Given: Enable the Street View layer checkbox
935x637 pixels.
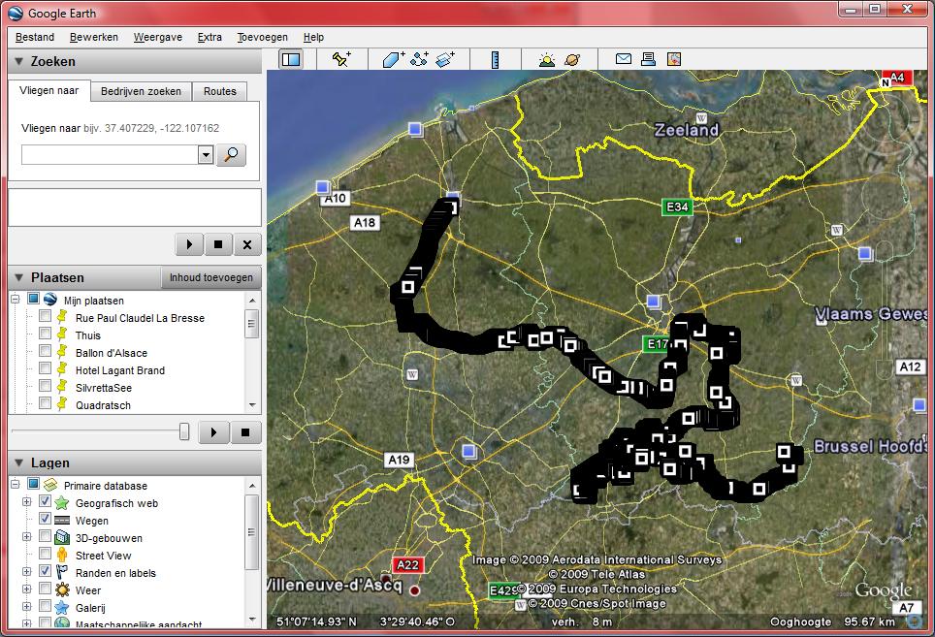Looking at the screenshot, I should click(x=45, y=554).
